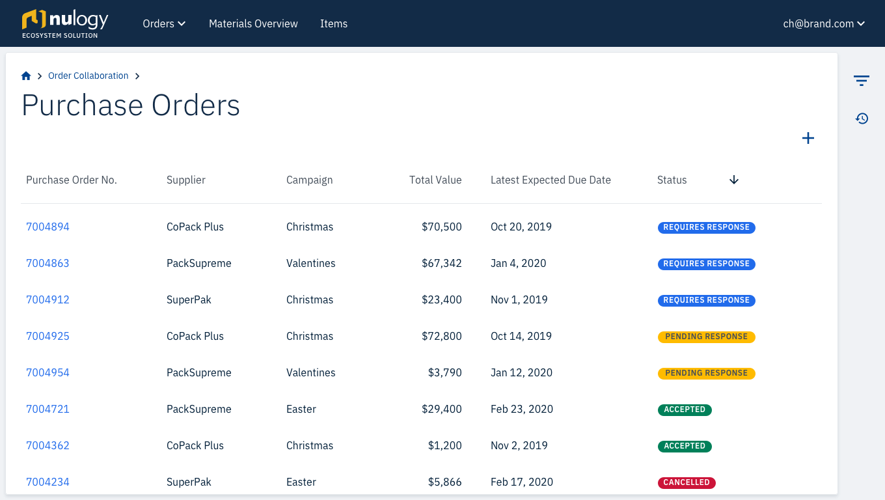Click Requires Response badge for order 7004863
The width and height of the screenshot is (885, 500).
[x=706, y=264]
